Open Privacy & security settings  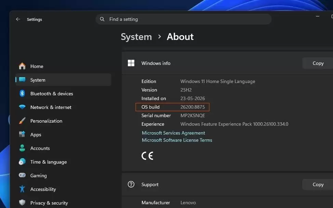pyautogui.click(x=63, y=203)
